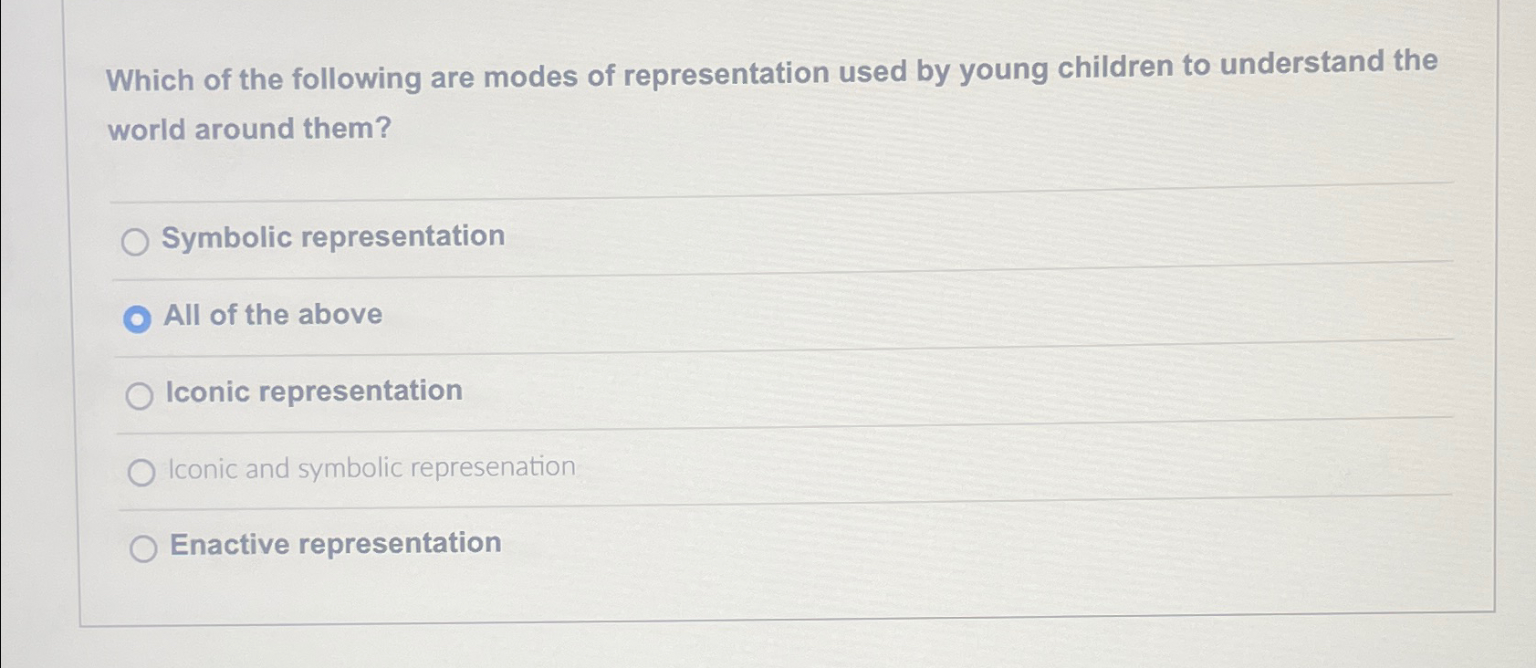Click the last answer row area
Image resolution: width=1536 pixels, height=668 pixels.
[639, 547]
